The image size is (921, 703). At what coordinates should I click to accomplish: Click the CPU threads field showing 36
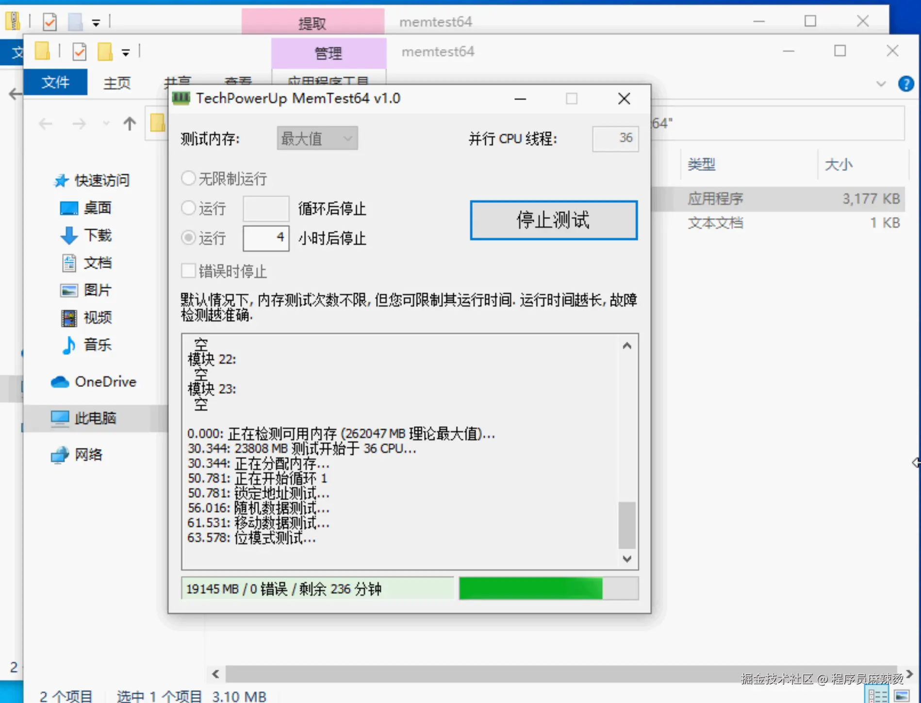tap(615, 139)
